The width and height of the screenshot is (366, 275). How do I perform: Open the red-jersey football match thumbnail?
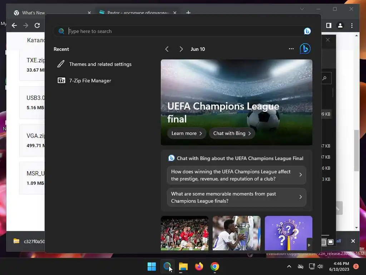tap(184, 233)
